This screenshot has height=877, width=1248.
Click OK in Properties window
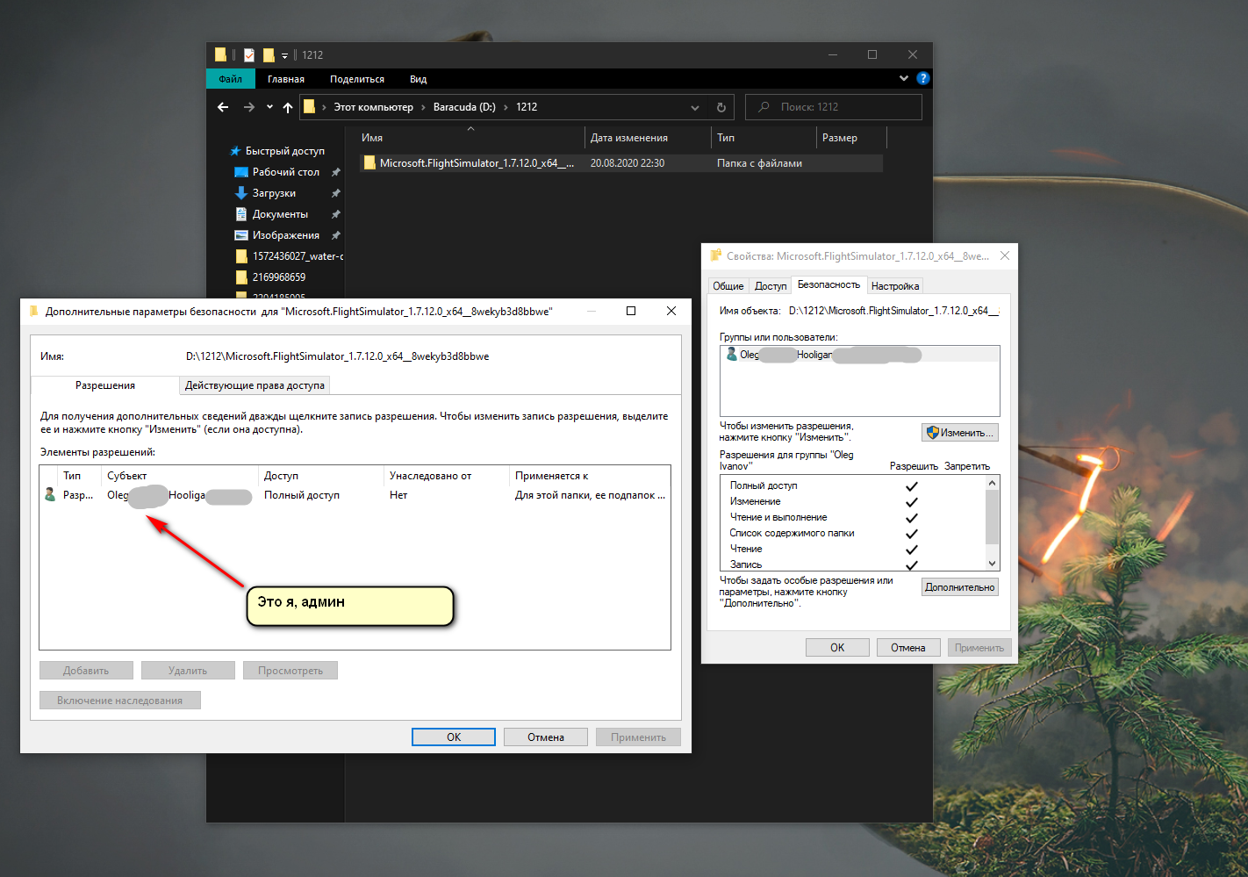point(837,648)
